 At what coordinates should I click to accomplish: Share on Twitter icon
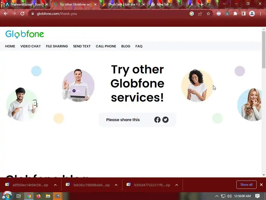click(165, 120)
